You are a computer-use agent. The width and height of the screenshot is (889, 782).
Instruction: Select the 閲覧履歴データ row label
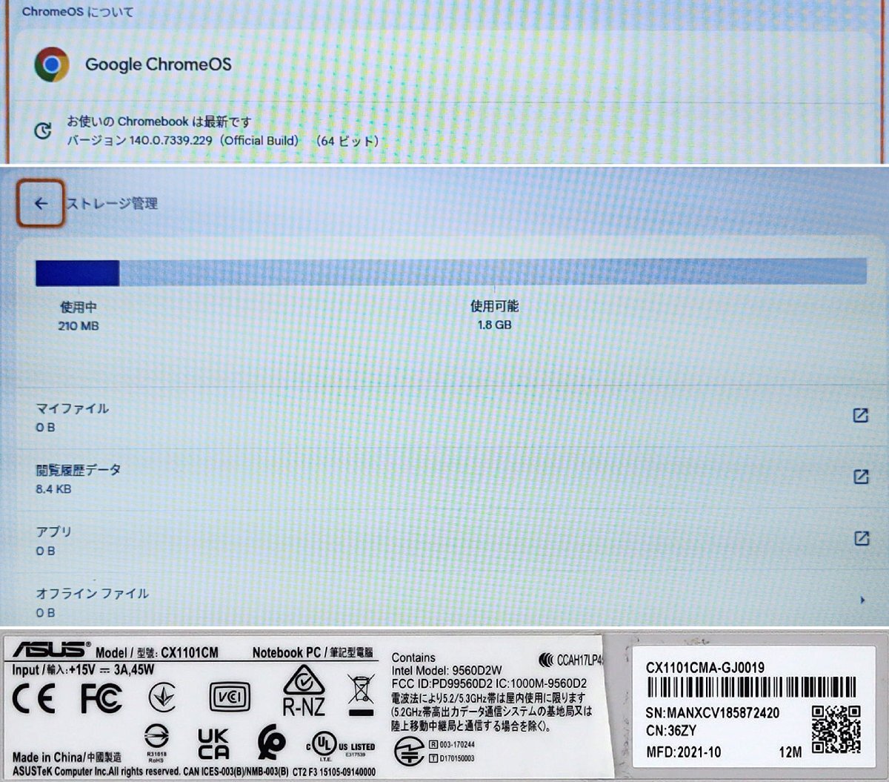[79, 470]
